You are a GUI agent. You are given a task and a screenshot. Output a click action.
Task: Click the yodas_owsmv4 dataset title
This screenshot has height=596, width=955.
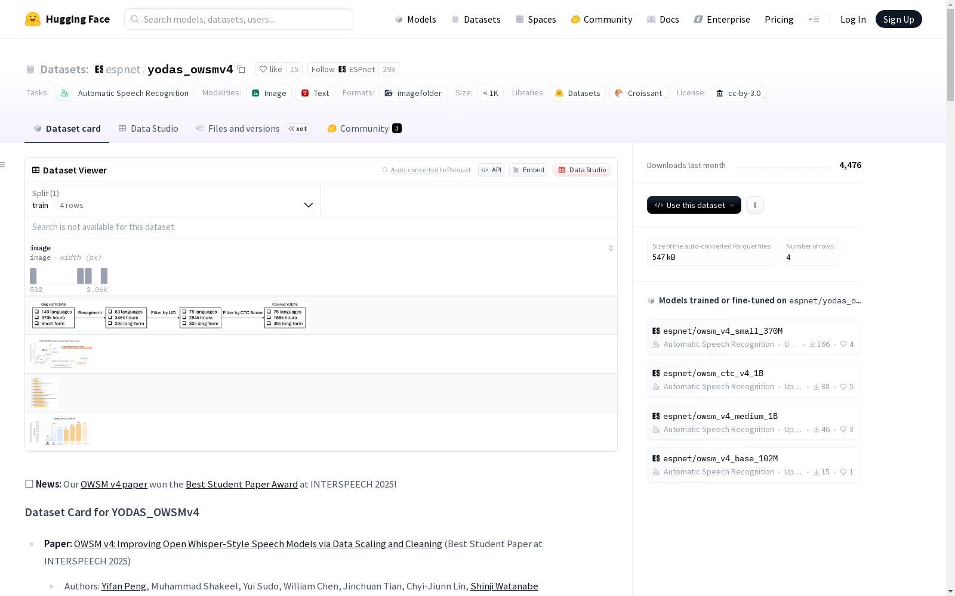[190, 69]
